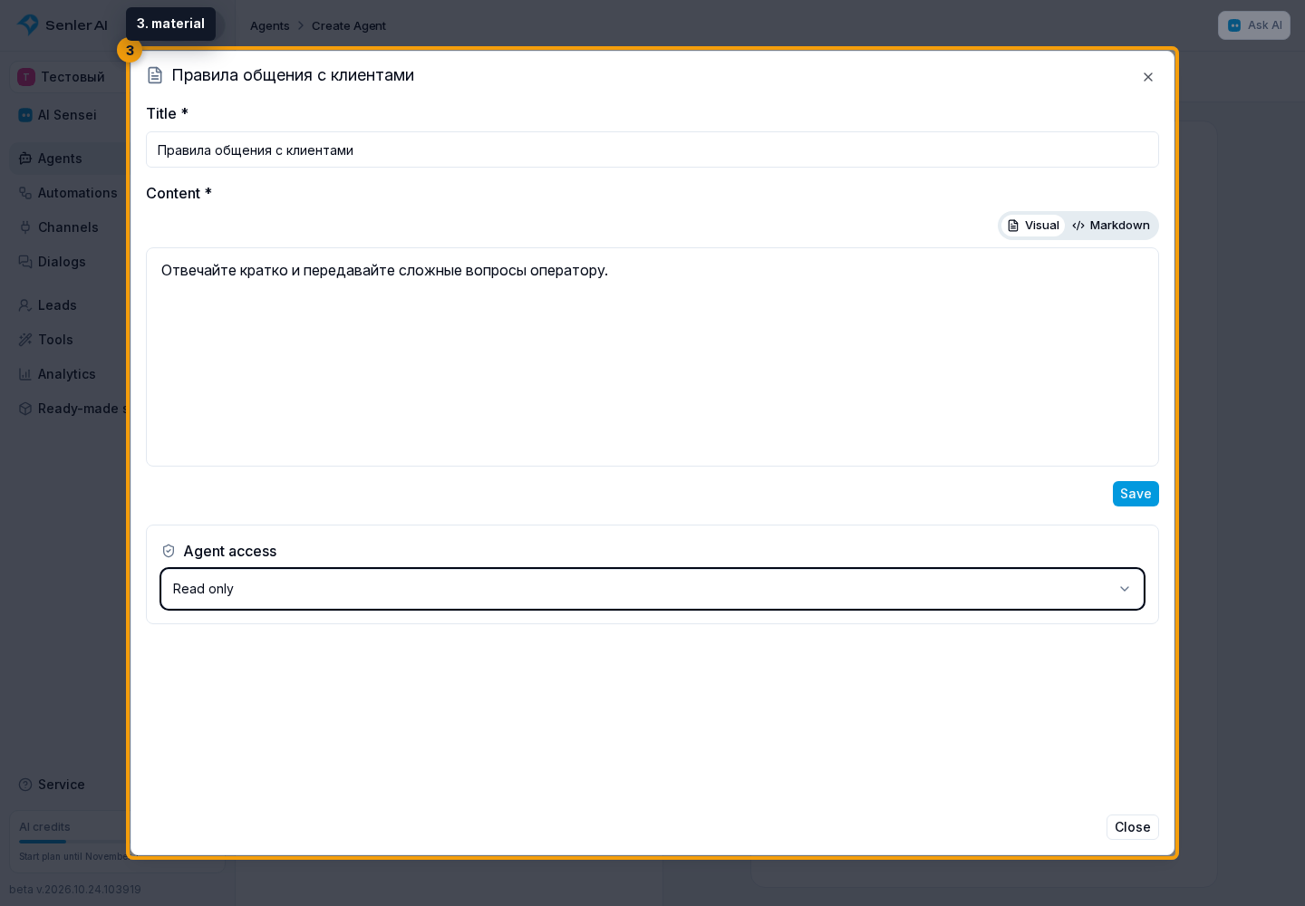Open Ready-made solutions in the sidebar
The height and width of the screenshot is (906, 1305).
(68, 409)
